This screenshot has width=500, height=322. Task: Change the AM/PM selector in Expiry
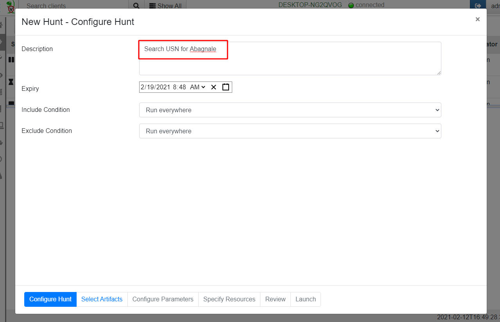(x=197, y=87)
